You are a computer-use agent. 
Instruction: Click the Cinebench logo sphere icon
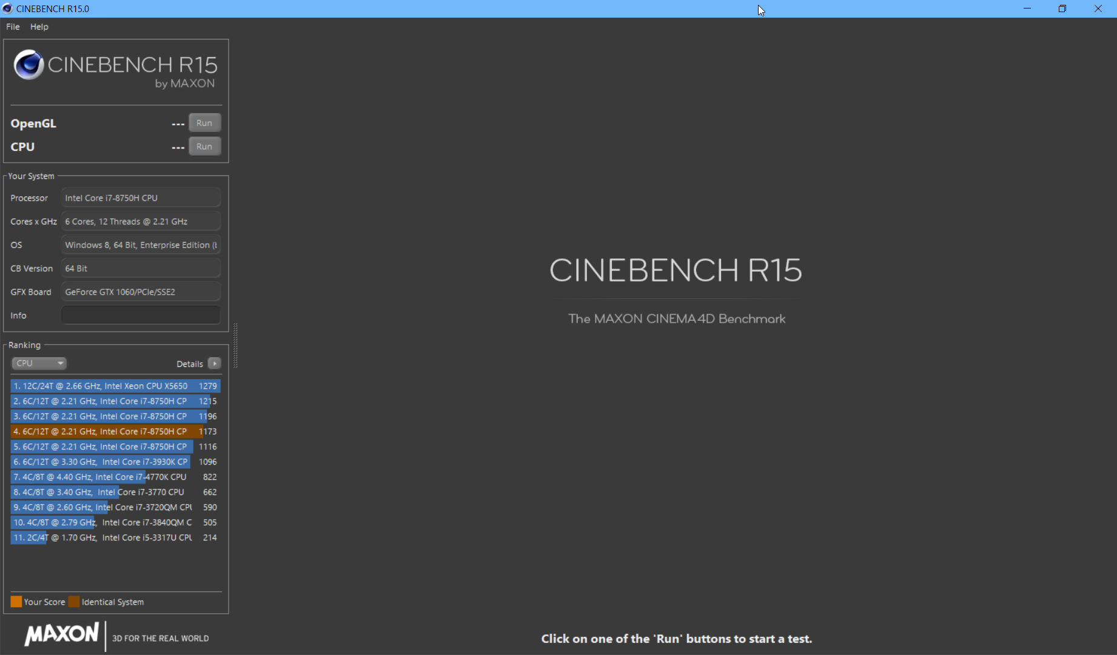(29, 65)
